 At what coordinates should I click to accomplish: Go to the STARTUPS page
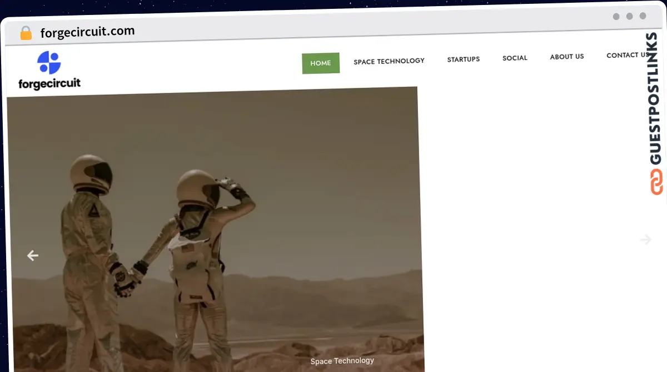(463, 59)
